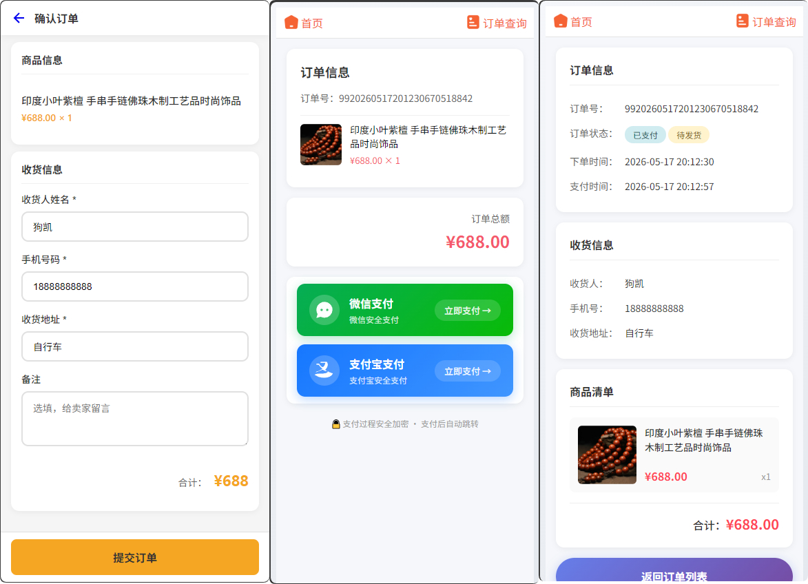This screenshot has height=584, width=808.
Task: Tap home icon in the middle screen
Action: click(291, 22)
